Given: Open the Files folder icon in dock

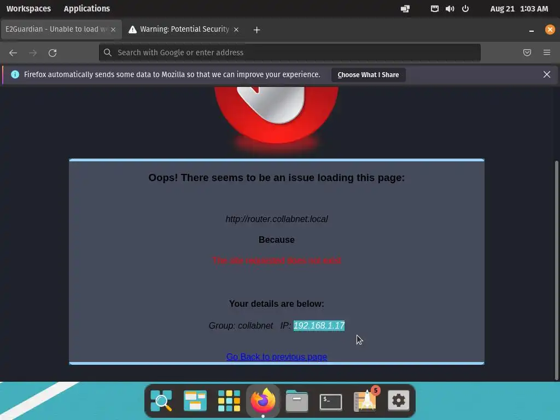Looking at the screenshot, I should pyautogui.click(x=297, y=401).
